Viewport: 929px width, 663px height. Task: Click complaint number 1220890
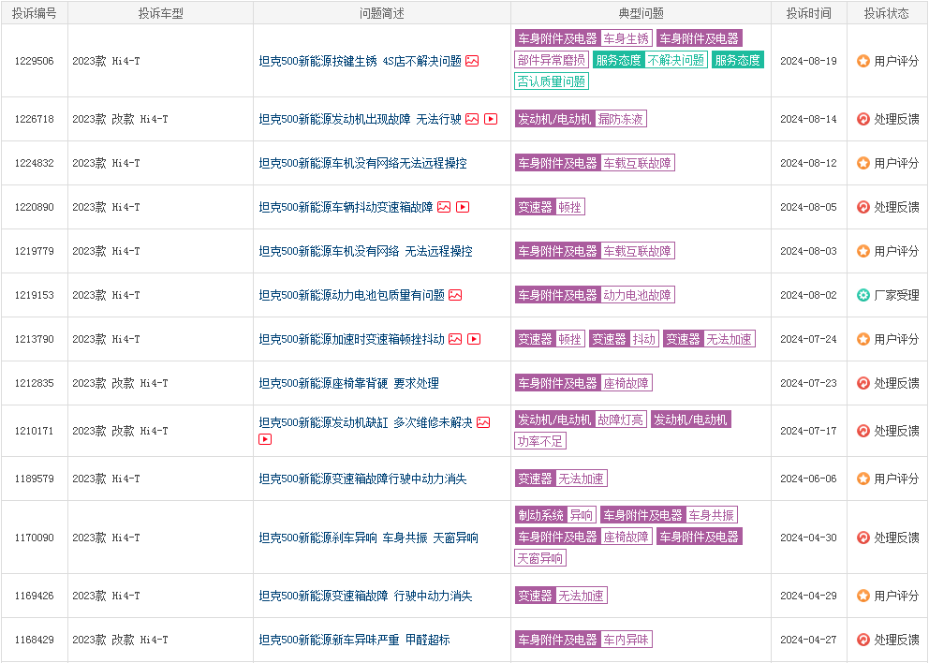click(35, 207)
